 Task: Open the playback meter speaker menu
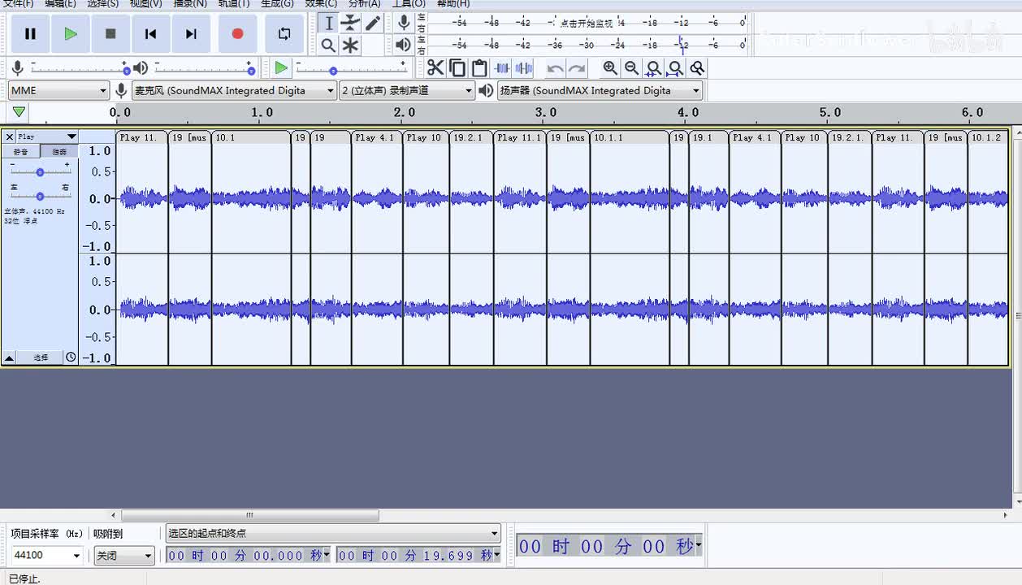tap(404, 45)
